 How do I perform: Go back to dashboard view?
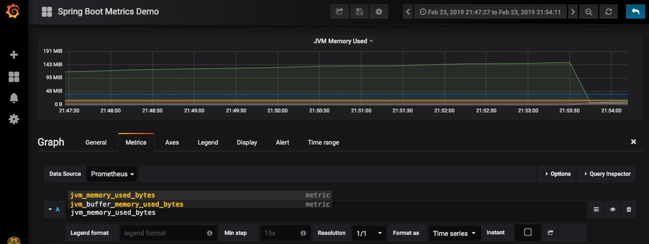point(636,12)
